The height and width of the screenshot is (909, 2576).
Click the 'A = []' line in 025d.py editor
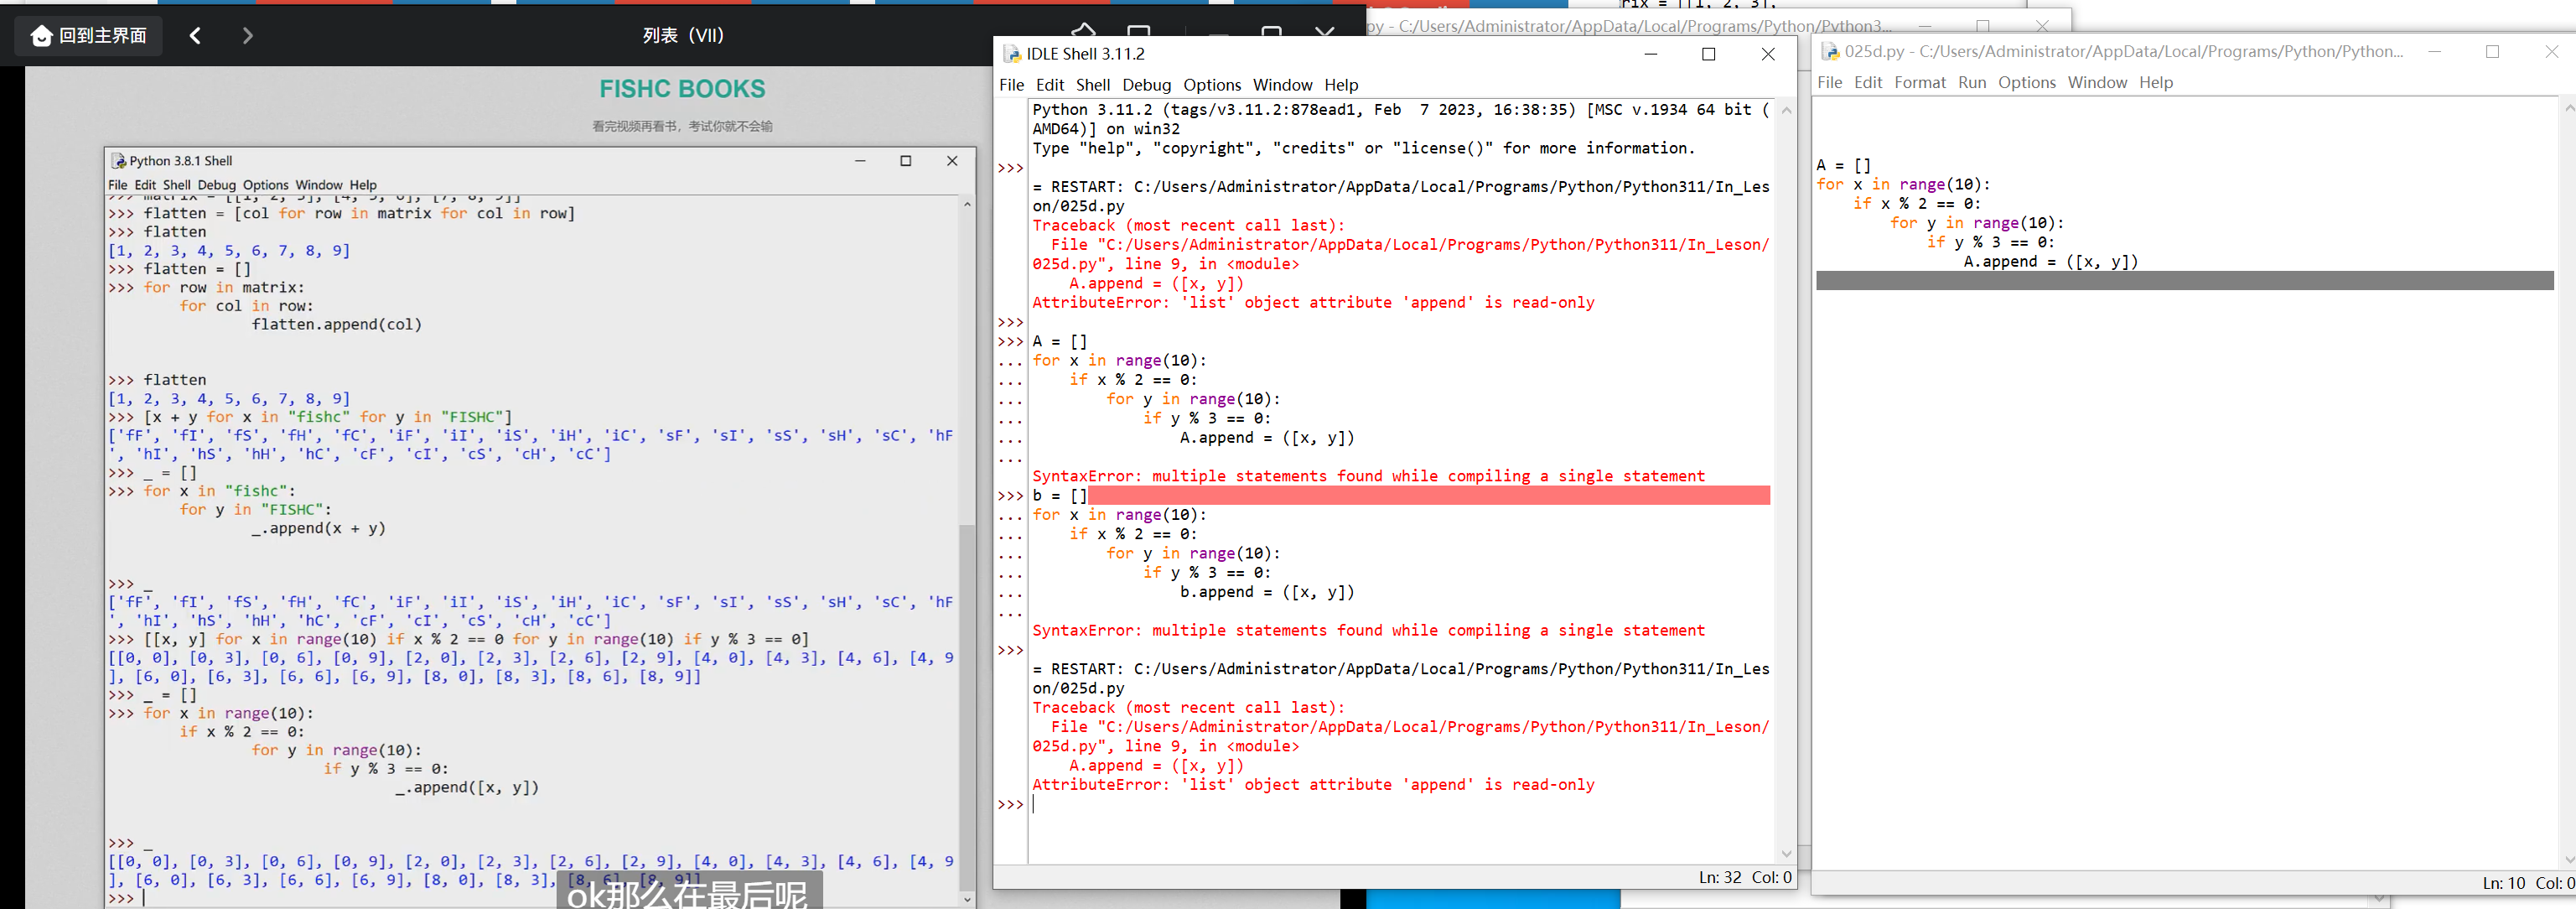(1843, 165)
